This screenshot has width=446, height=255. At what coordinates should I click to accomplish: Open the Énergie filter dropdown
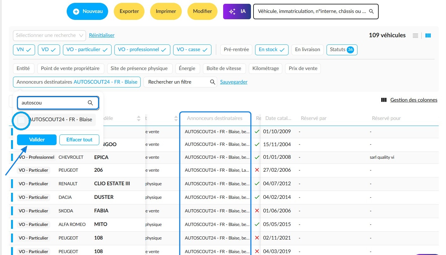[x=187, y=68]
